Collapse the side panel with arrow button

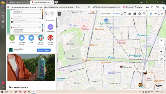point(59,14)
